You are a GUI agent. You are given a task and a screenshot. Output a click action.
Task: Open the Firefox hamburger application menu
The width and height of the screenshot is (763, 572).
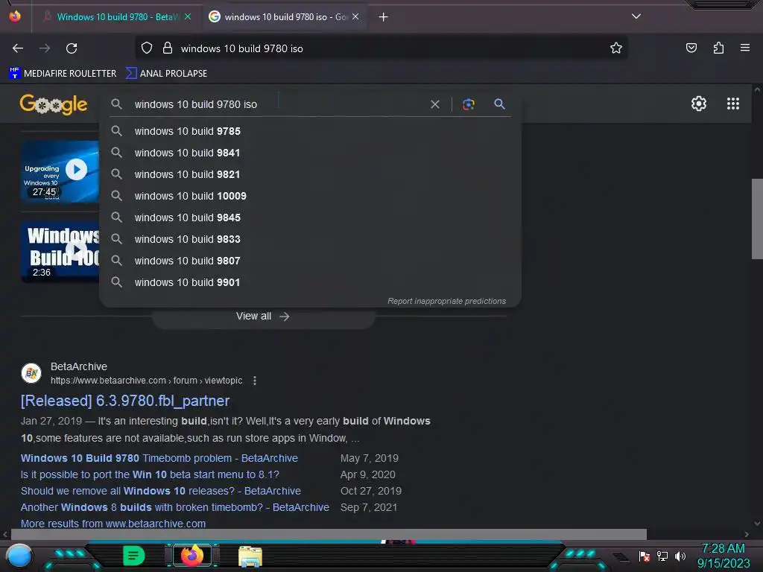coord(744,48)
